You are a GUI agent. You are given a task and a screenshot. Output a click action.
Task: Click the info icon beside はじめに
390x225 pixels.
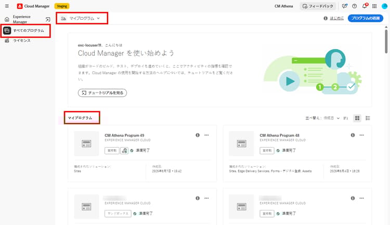(326, 18)
